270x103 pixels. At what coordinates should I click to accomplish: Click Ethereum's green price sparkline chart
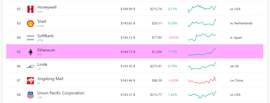coord(202,52)
